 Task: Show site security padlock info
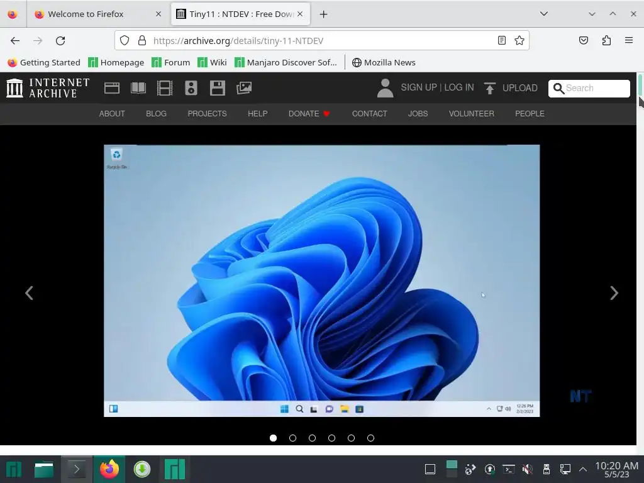[142, 40]
